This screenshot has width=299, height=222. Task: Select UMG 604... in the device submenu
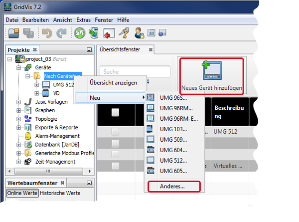coord(173,149)
